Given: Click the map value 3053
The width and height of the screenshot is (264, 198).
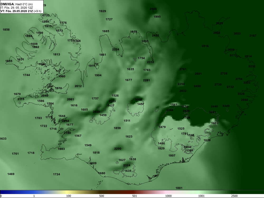Looking at the screenshot, I should coord(237,34).
